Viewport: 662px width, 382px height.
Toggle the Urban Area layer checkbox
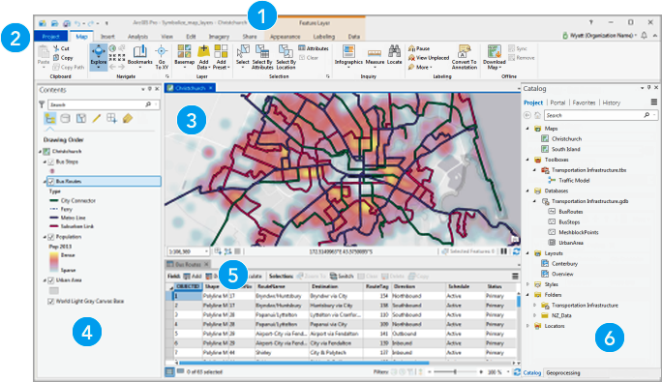(51, 280)
